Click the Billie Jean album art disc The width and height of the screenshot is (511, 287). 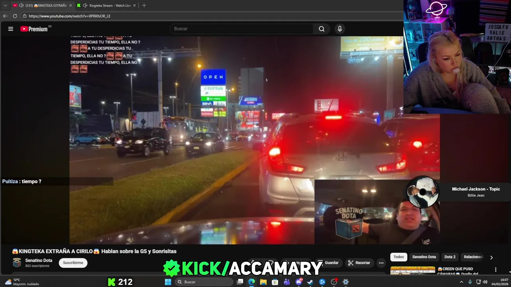tap(423, 192)
